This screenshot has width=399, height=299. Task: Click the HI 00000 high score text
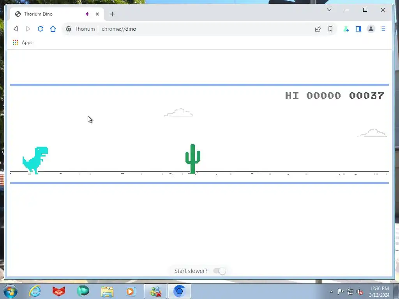click(313, 96)
